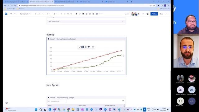Open the text color picker
This screenshot has height=112, width=199.
(x=55, y=14)
